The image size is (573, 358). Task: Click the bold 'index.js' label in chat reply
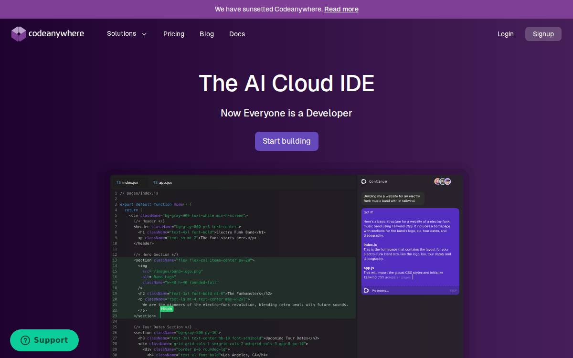tap(370, 245)
